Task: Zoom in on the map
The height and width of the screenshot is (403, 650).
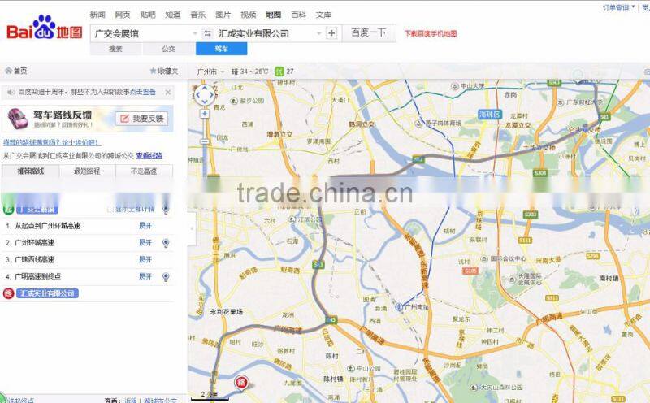Action: (204, 114)
